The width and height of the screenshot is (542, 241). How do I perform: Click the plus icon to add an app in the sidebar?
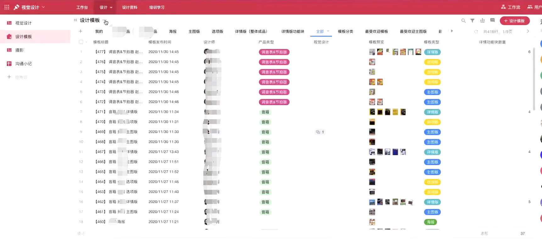(9, 77)
